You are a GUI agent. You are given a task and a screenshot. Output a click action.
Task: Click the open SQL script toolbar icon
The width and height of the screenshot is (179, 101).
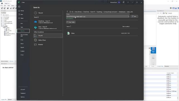[5, 8]
